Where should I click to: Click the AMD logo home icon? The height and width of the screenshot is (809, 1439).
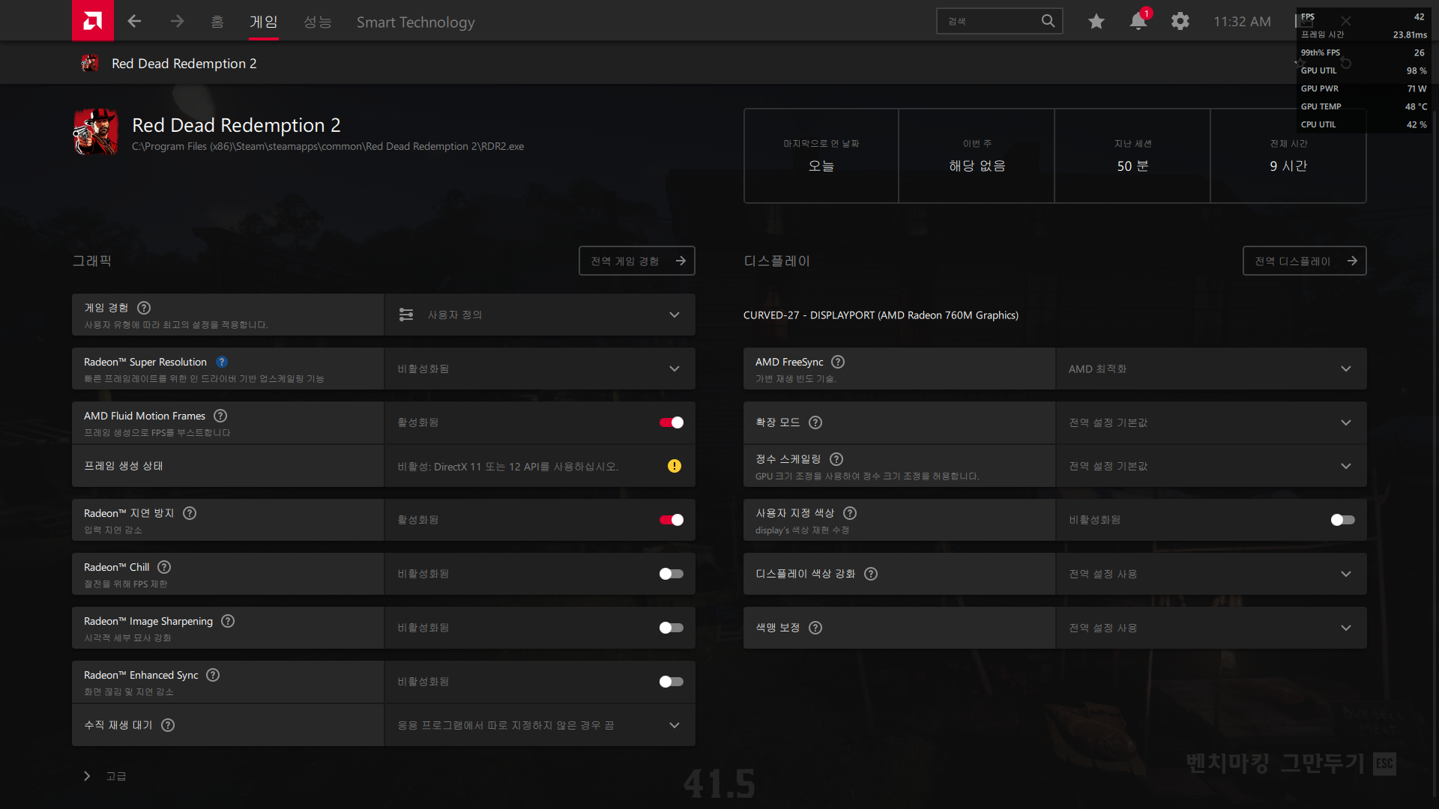92,21
